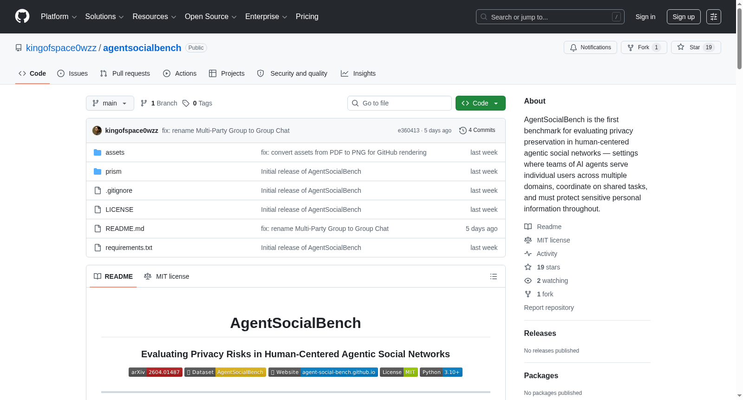Select the MIT license tab in README panel
The width and height of the screenshot is (743, 400).
click(167, 276)
